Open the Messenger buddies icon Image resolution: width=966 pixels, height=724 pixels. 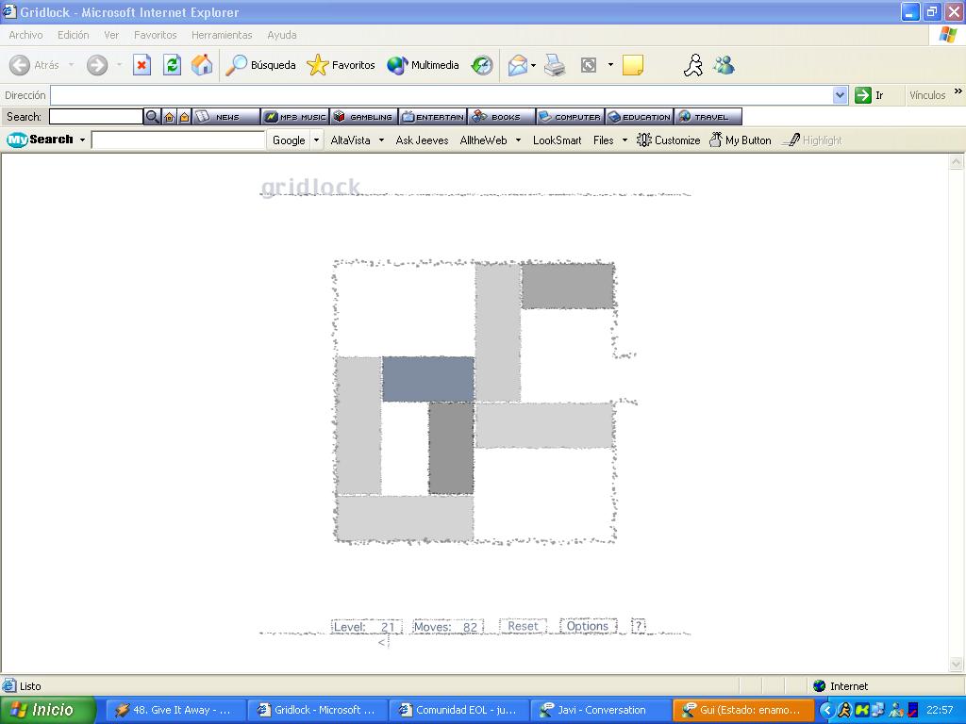point(724,65)
